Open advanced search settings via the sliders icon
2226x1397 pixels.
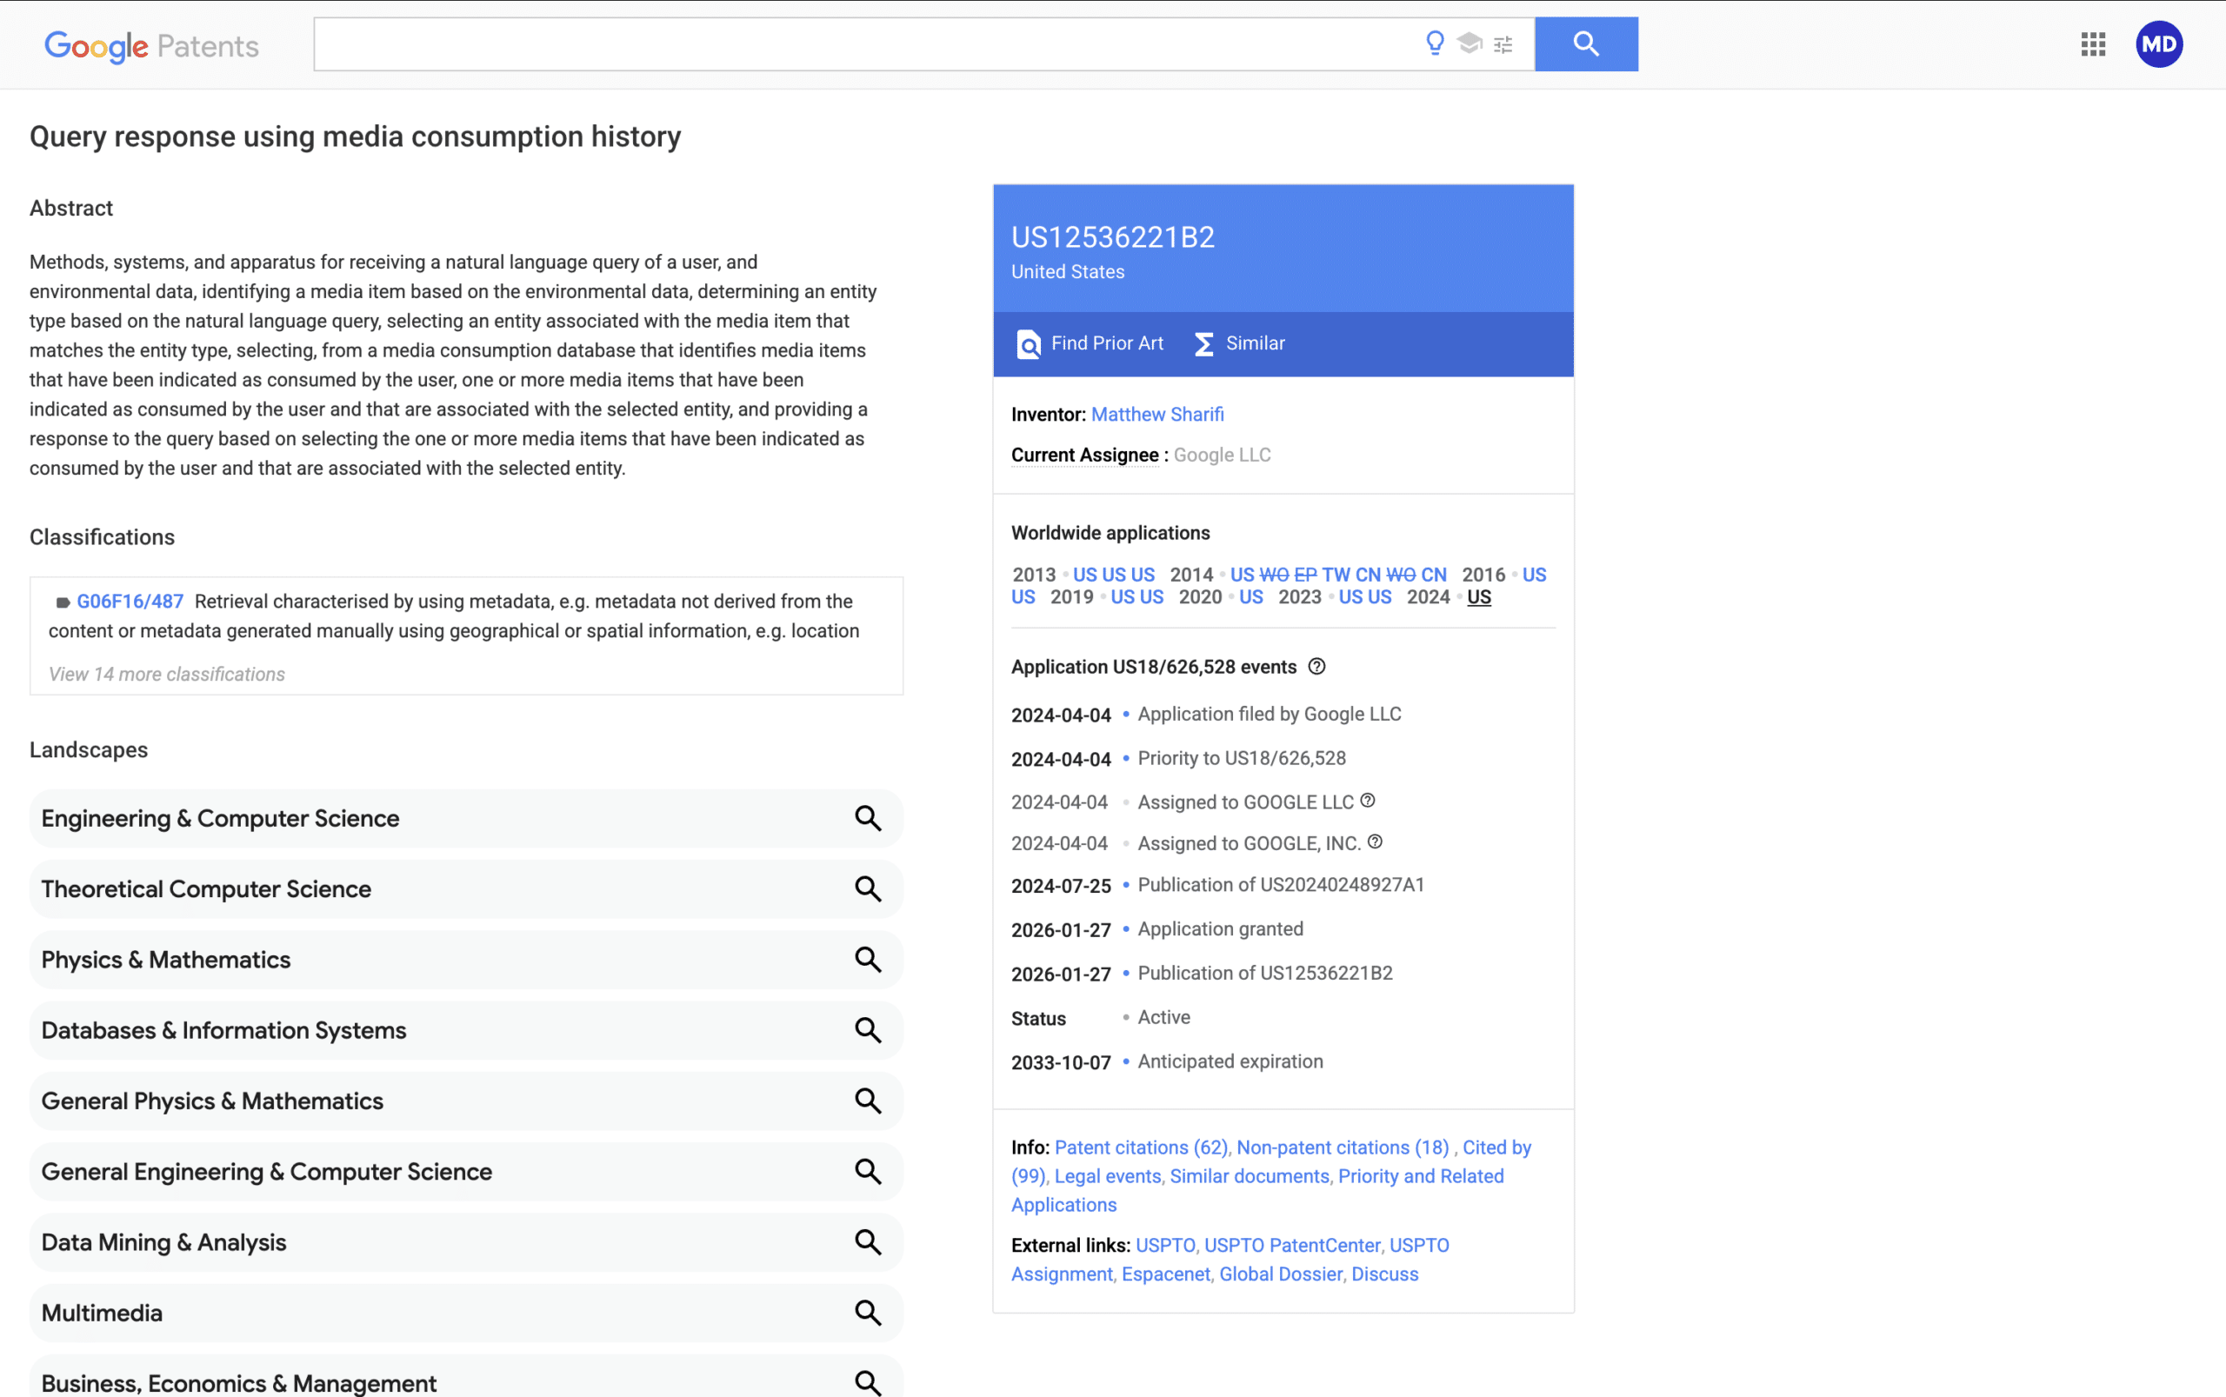[x=1503, y=43]
